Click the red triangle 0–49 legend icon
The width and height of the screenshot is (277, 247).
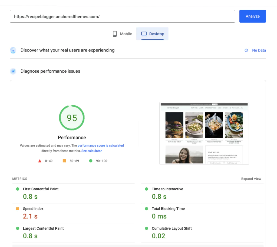coord(40,161)
